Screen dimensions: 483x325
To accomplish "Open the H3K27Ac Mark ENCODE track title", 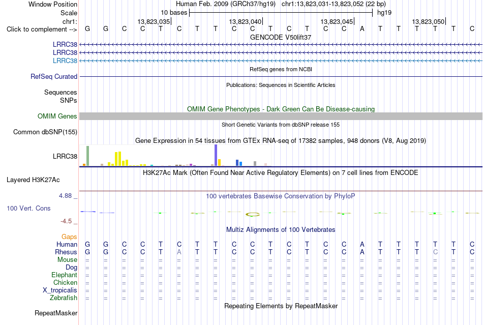I will (281, 172).
